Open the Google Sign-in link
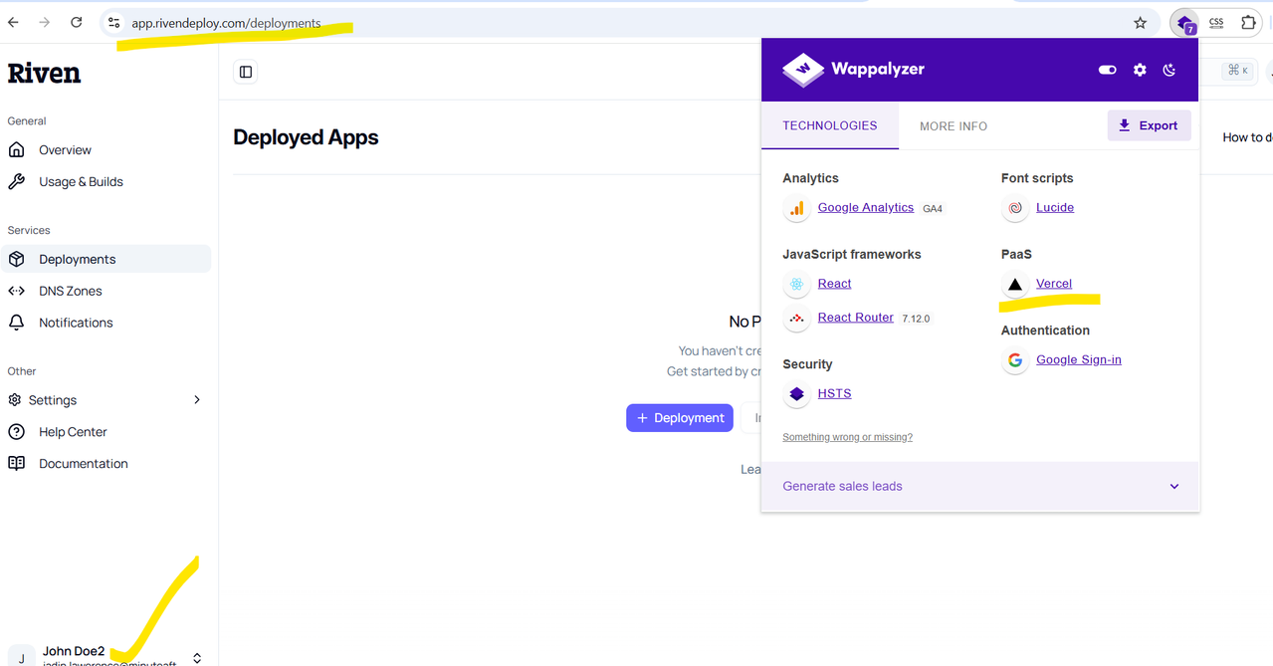The width and height of the screenshot is (1273, 666). [1079, 359]
